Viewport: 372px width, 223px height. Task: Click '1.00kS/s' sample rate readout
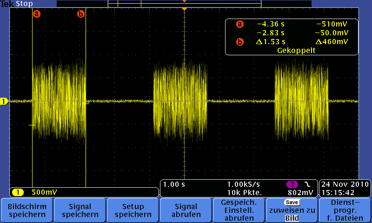click(x=243, y=184)
